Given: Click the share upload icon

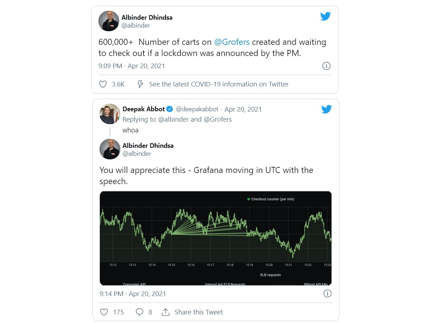Looking at the screenshot, I should pos(166,312).
